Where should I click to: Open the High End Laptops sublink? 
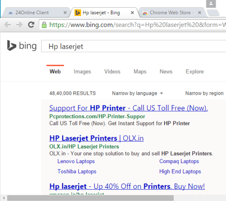(x=180, y=171)
